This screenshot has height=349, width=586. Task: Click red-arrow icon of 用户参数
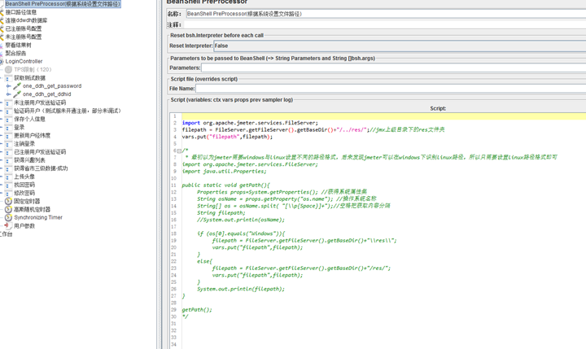coord(7,225)
